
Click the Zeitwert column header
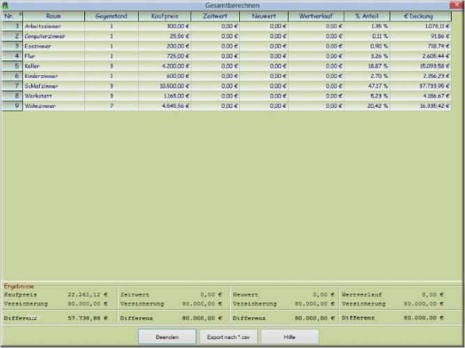point(215,16)
